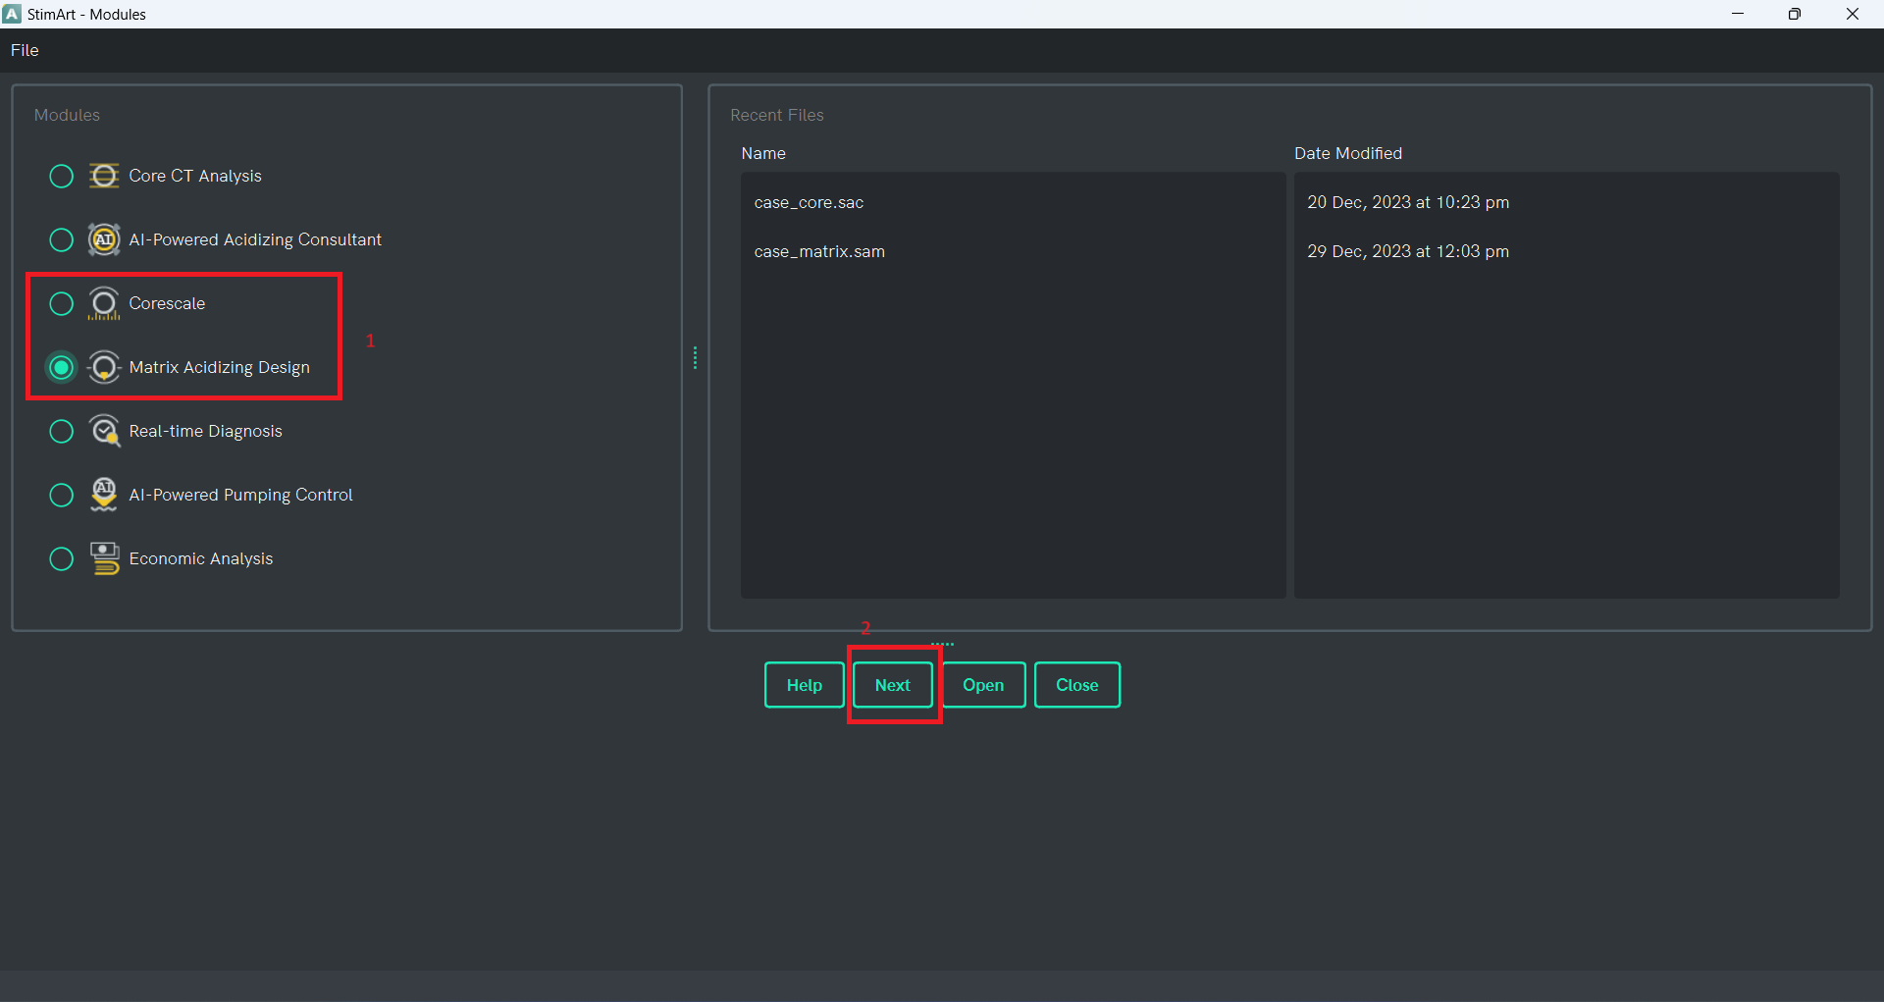Select the Real-time Diagnosis module icon
This screenshot has height=1002, width=1884.
(x=103, y=431)
